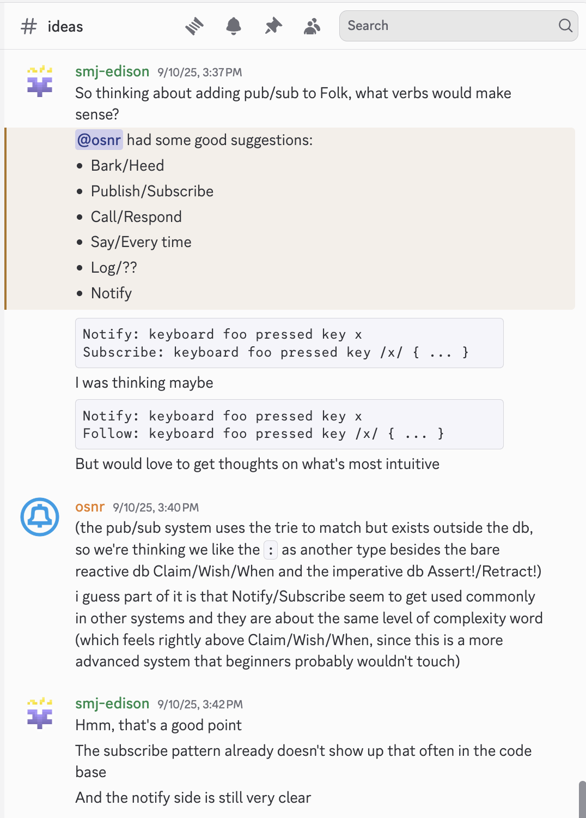586x818 pixels.
Task: Click the Notify/Follow code block
Action: click(x=289, y=424)
